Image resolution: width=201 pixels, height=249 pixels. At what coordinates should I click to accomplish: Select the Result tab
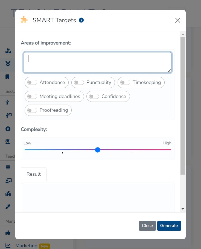[34, 174]
